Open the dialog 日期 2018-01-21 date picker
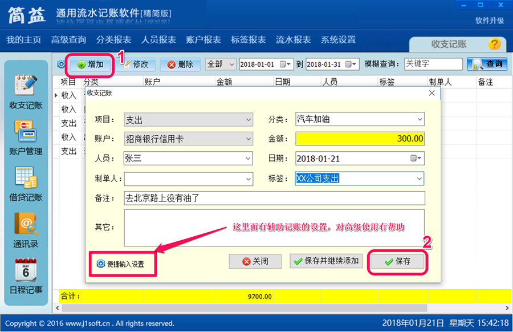Viewport: 513px width, 332px height. click(416, 159)
